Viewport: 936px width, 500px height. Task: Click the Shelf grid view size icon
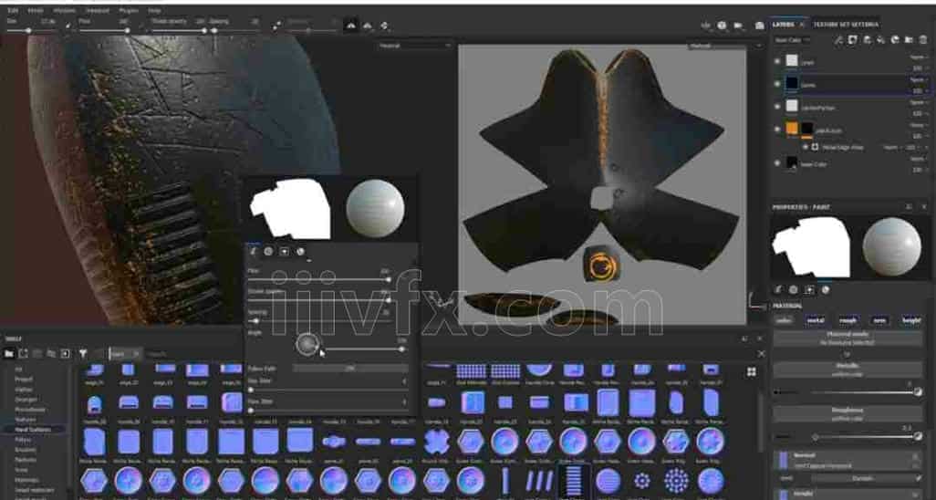751,372
